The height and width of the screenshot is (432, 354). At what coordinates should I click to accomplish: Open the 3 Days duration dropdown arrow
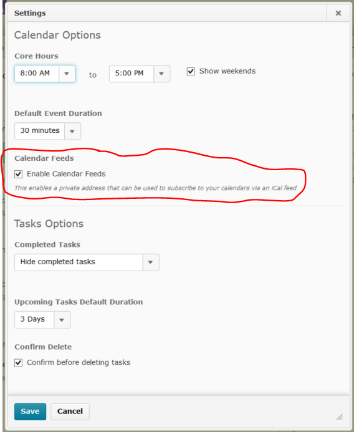(62, 320)
